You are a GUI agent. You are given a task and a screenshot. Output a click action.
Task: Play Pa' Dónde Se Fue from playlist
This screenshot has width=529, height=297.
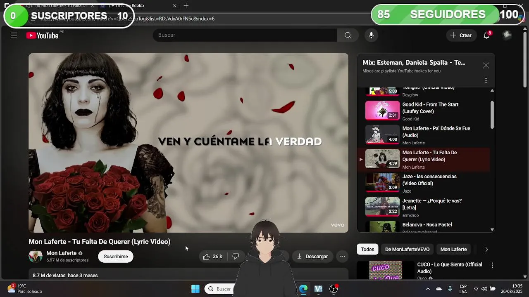424,135
